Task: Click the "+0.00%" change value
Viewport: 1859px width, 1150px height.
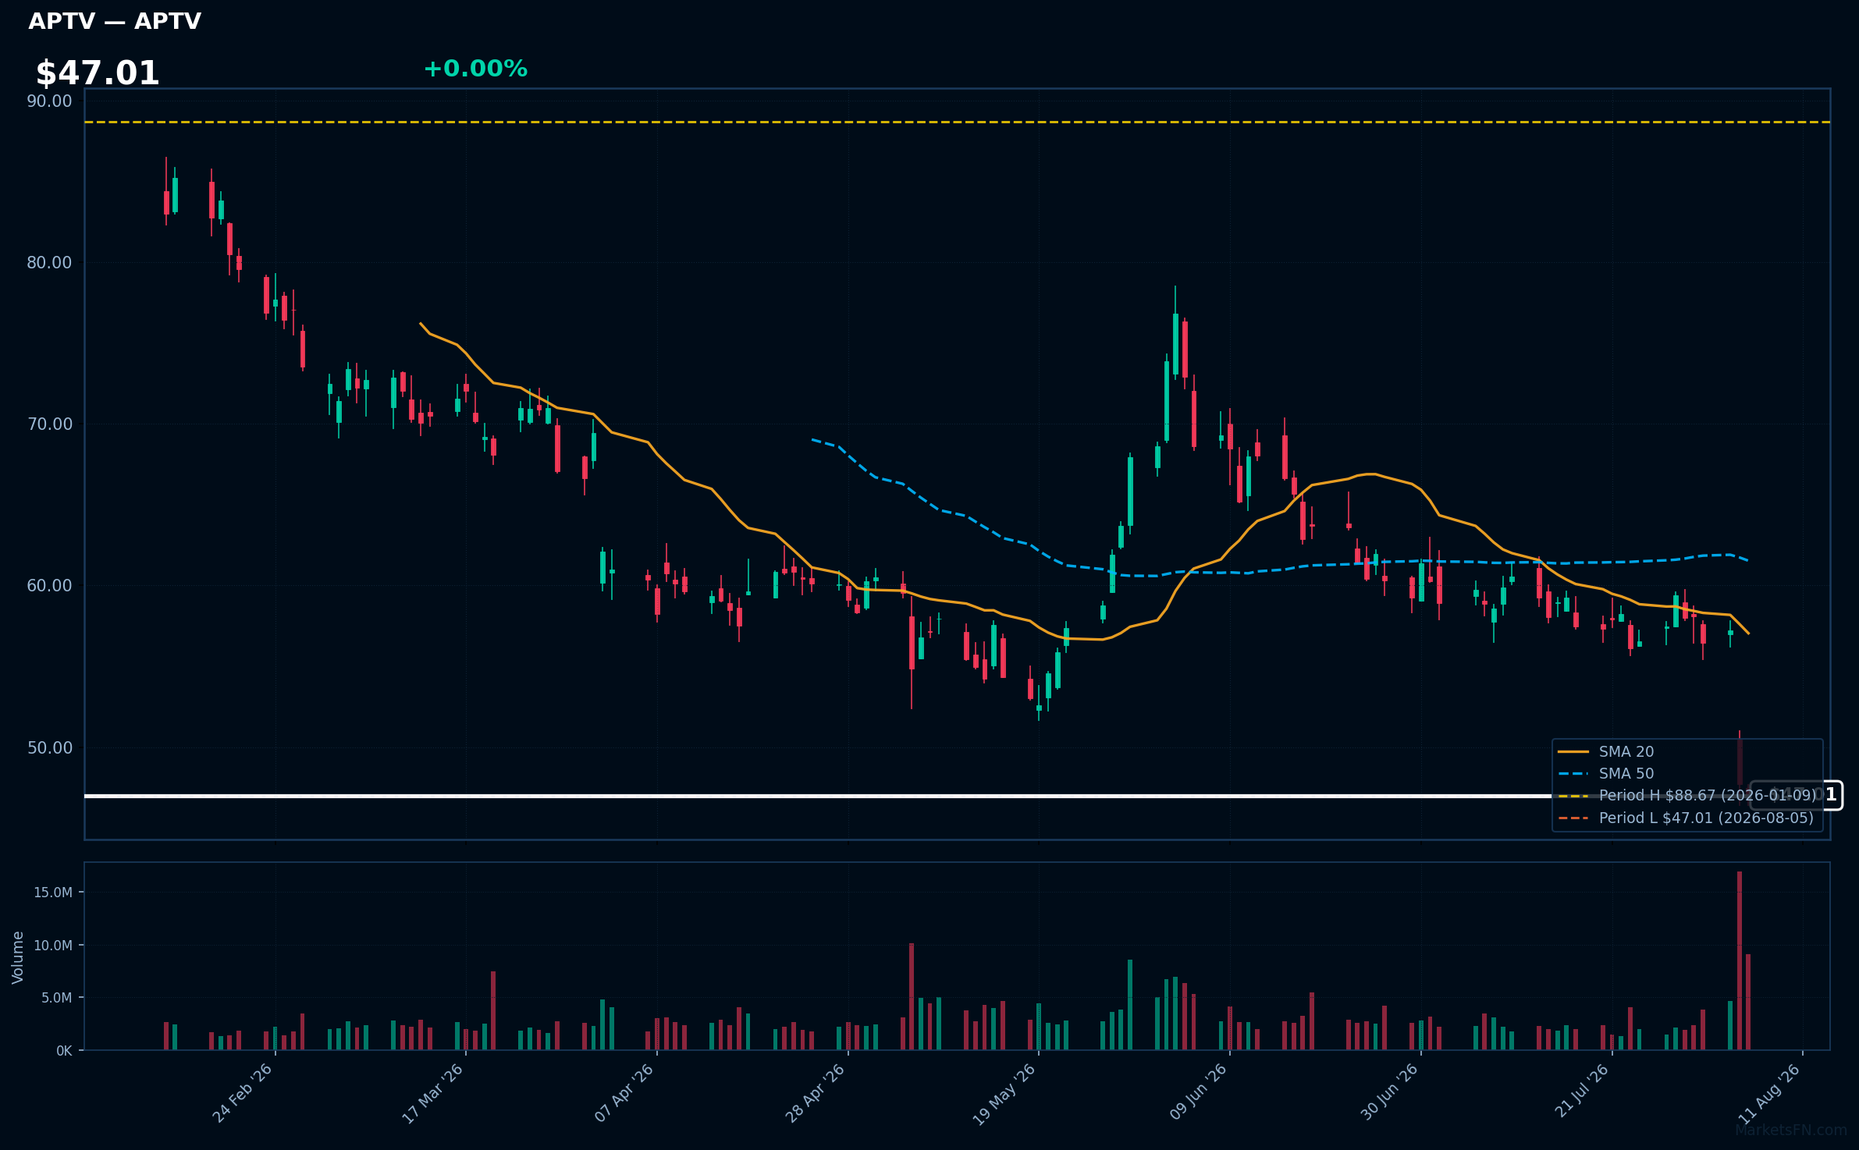Action: [475, 69]
